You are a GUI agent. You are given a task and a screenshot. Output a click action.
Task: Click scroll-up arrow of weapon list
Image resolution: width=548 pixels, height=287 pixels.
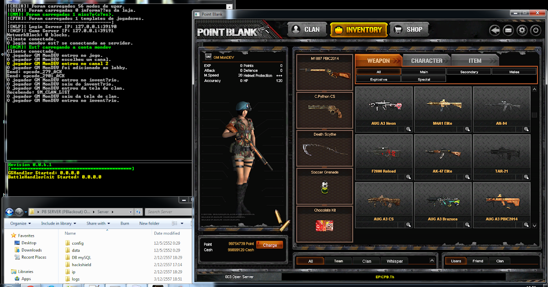(534, 90)
